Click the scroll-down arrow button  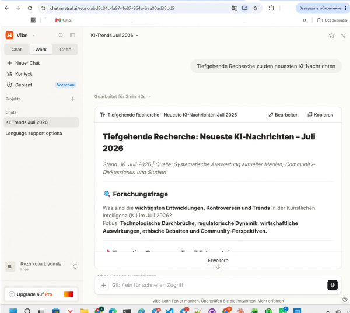[218, 267]
